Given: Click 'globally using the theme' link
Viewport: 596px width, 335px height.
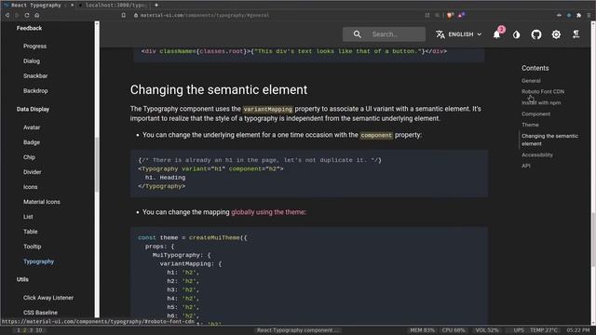Looking at the screenshot, I should (268, 212).
